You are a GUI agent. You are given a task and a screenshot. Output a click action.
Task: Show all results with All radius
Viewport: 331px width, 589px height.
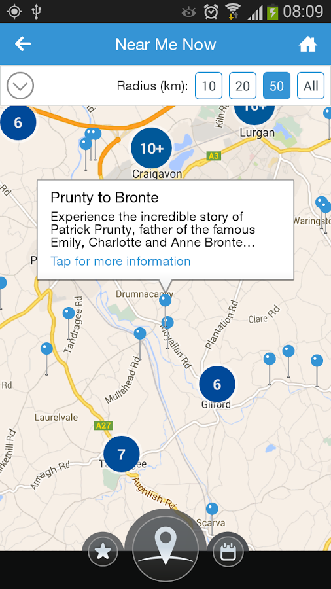pos(311,86)
